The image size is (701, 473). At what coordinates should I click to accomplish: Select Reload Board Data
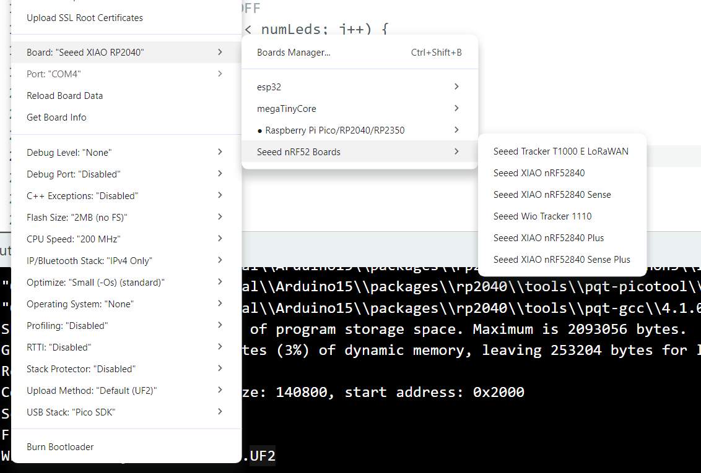tap(126, 95)
